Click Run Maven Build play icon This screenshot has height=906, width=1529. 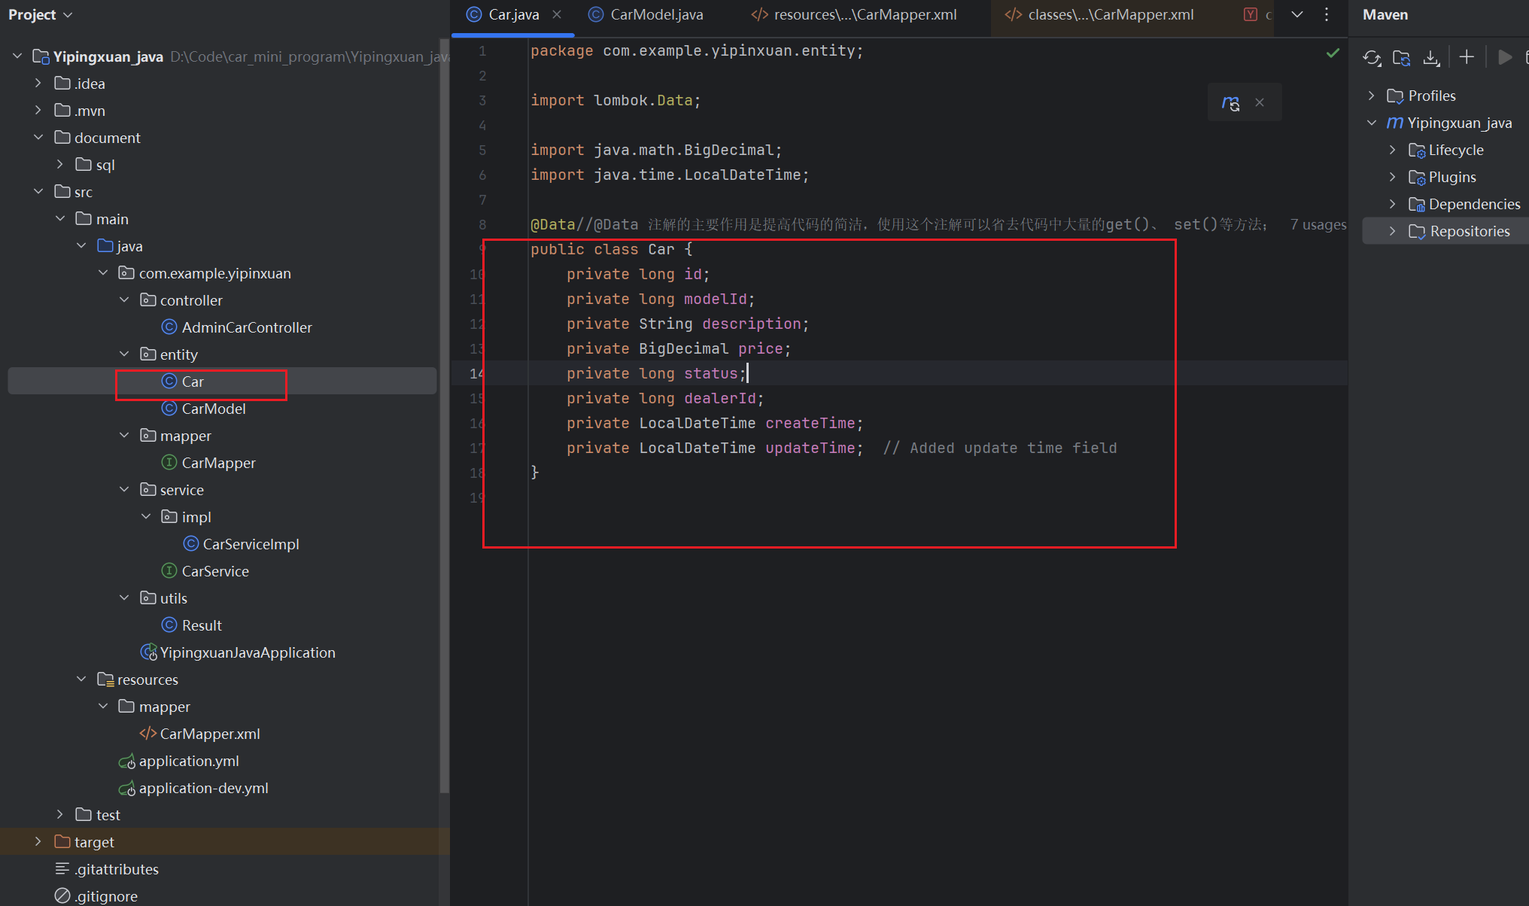pos(1504,57)
